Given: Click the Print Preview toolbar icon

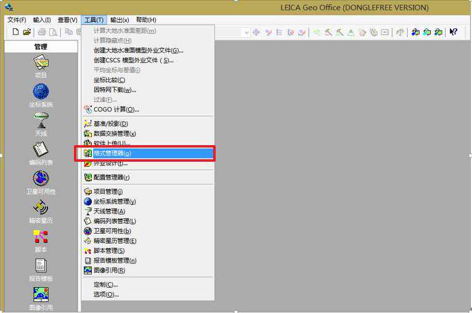Looking at the screenshot, I should [x=53, y=32].
